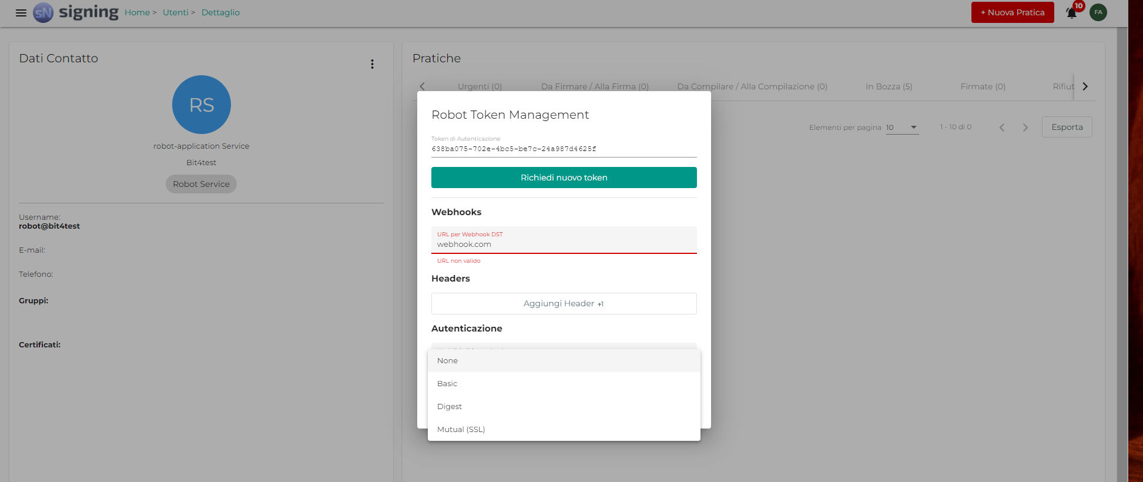Click the Signing logo icon
Screen dimensions: 1143x482
point(43,12)
